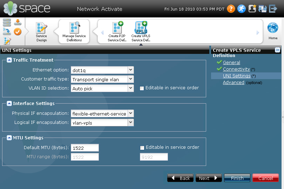The height and width of the screenshot is (189, 284).
Task: Select UNI Settings step
Action: [x=237, y=76]
